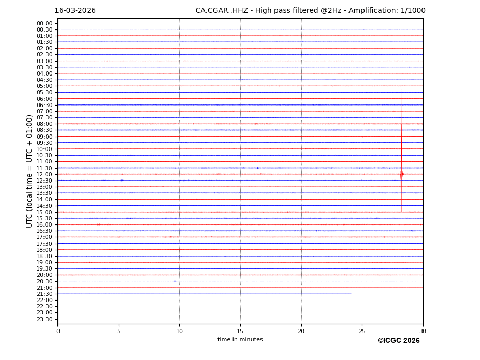This screenshot has width=480, height=360.
Task: Click x-axis tick label 10
Action: pyautogui.click(x=179, y=331)
